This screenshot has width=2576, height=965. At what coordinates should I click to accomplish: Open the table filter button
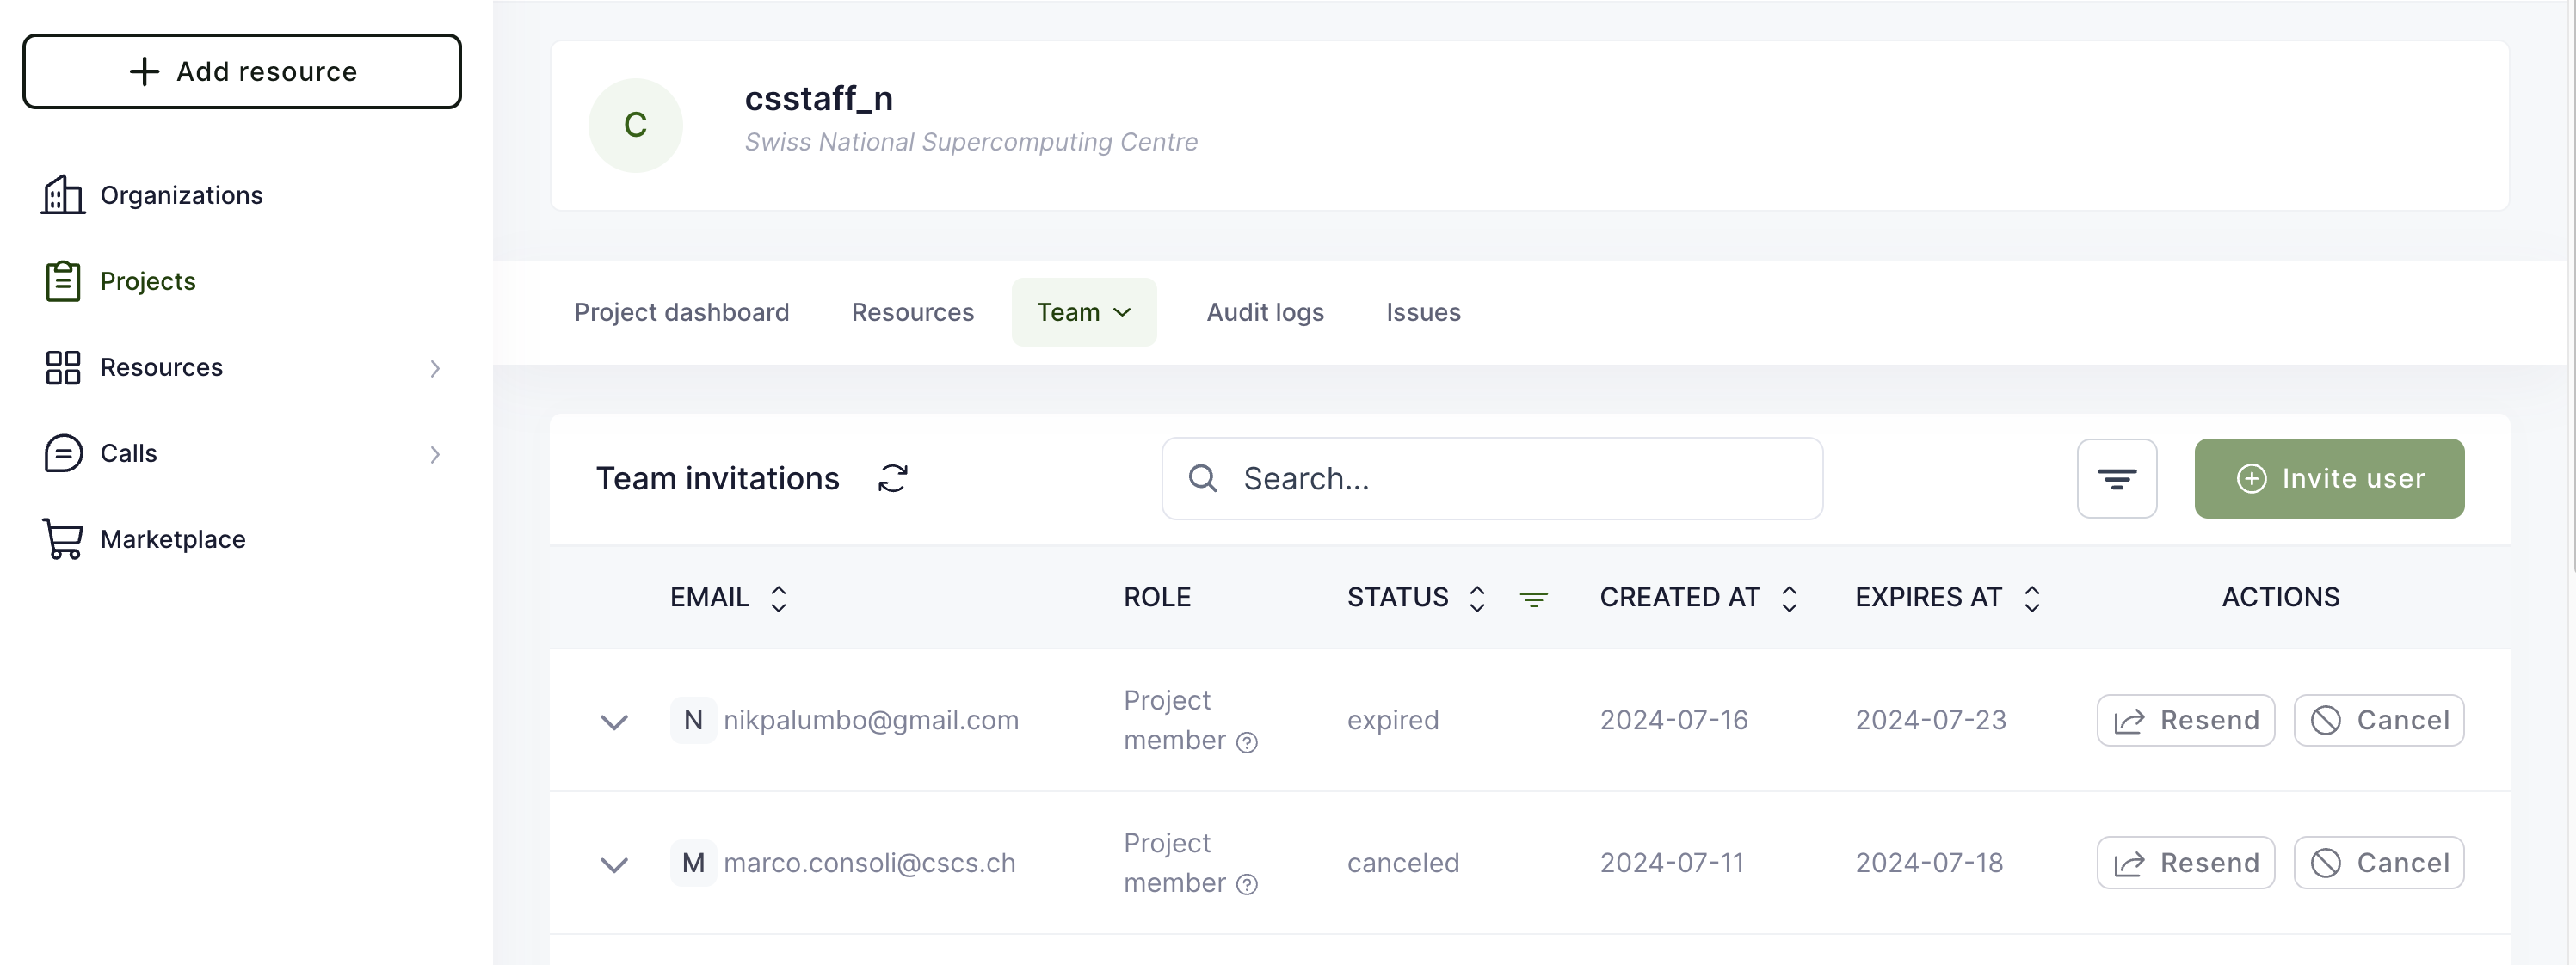(2116, 478)
